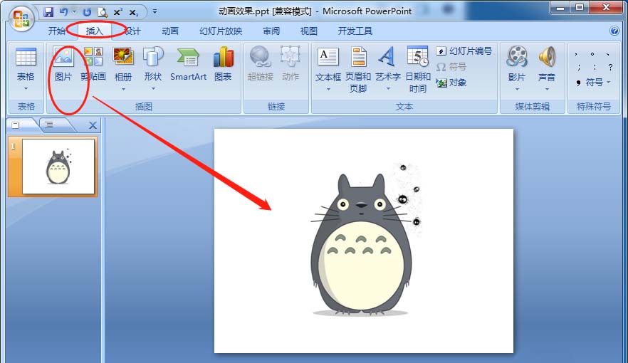628x363 pixels.
Task: Expand the 艺术字 dropdown arrow
Action: point(387,89)
